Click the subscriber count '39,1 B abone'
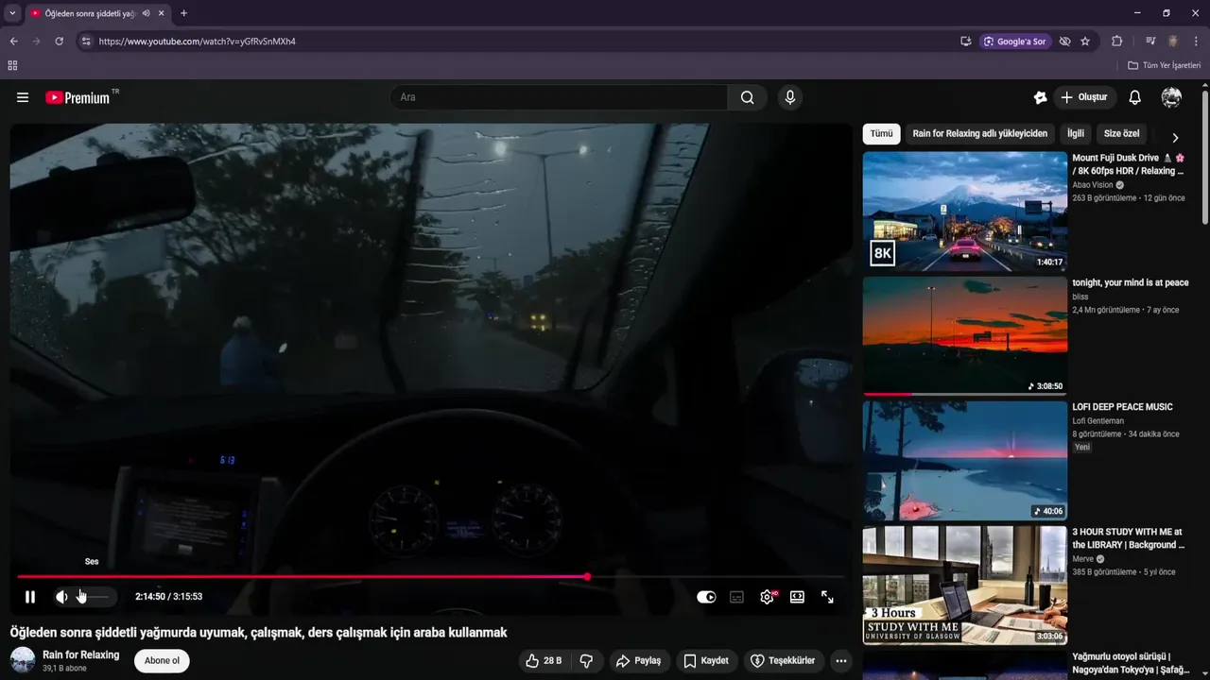This screenshot has height=680, width=1210. click(64, 669)
